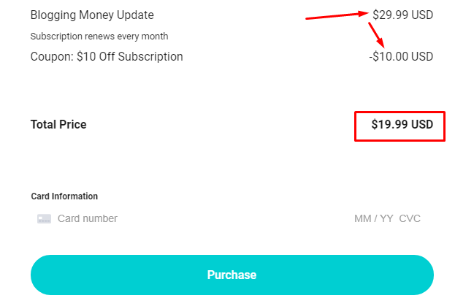Click the Total Price label

click(58, 125)
